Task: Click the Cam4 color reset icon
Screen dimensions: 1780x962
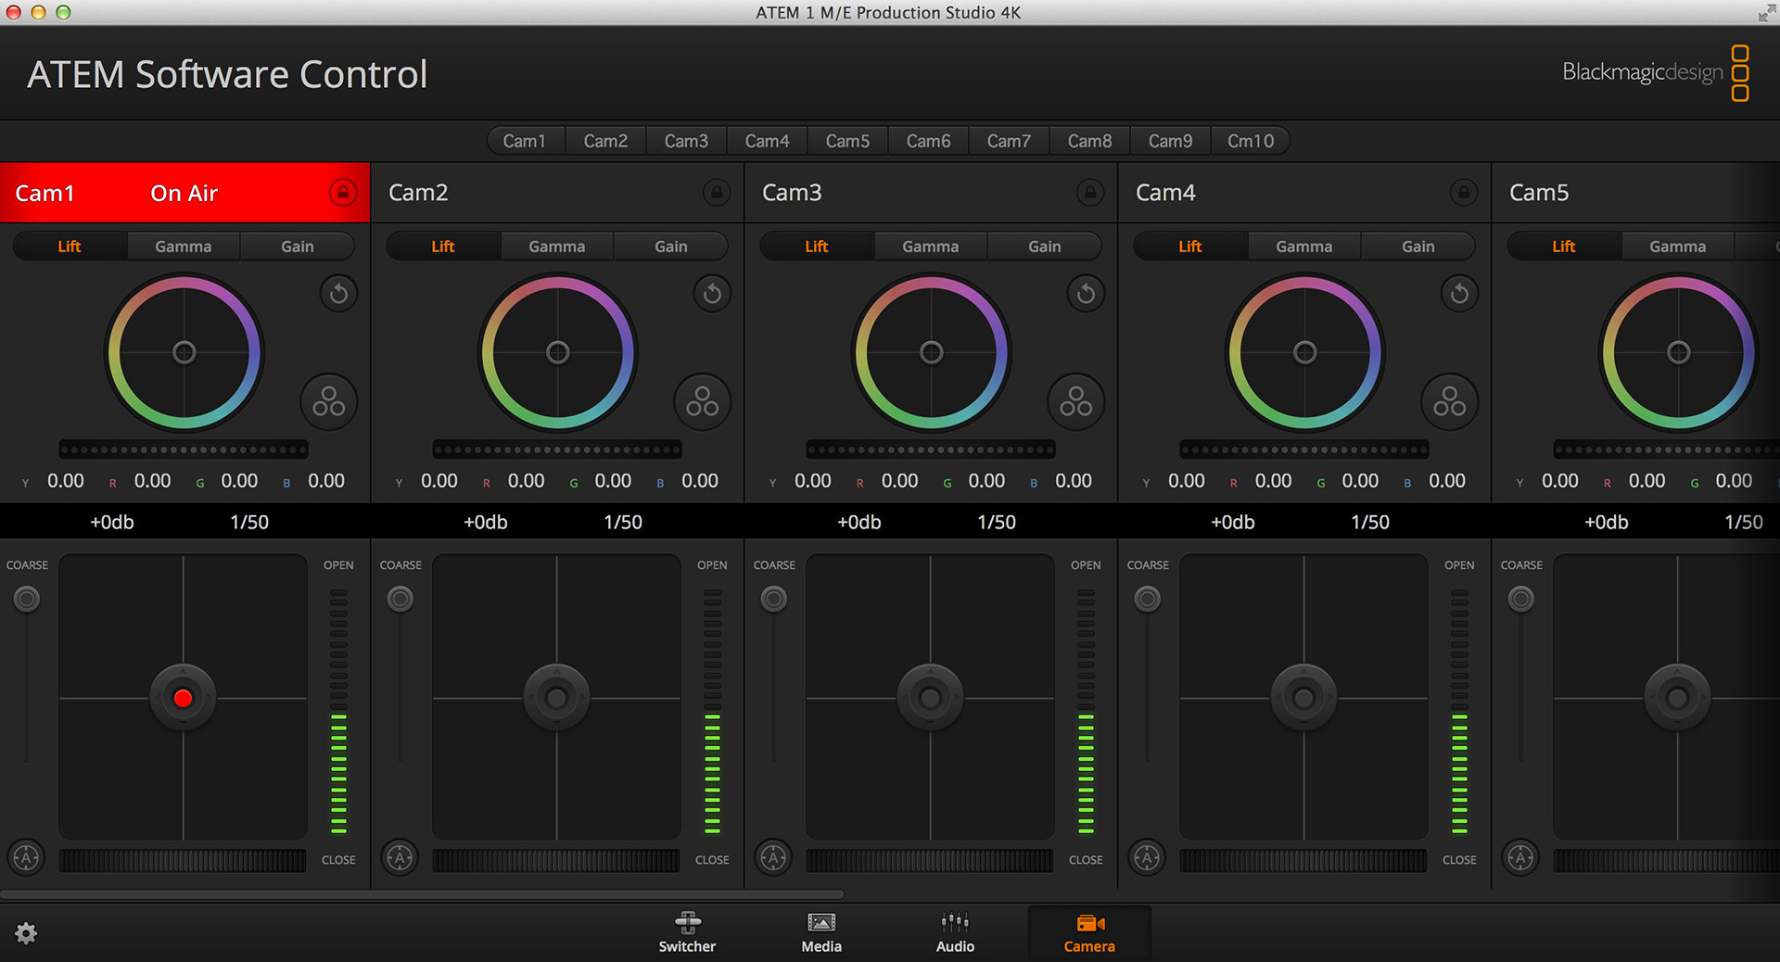Action: click(1459, 294)
